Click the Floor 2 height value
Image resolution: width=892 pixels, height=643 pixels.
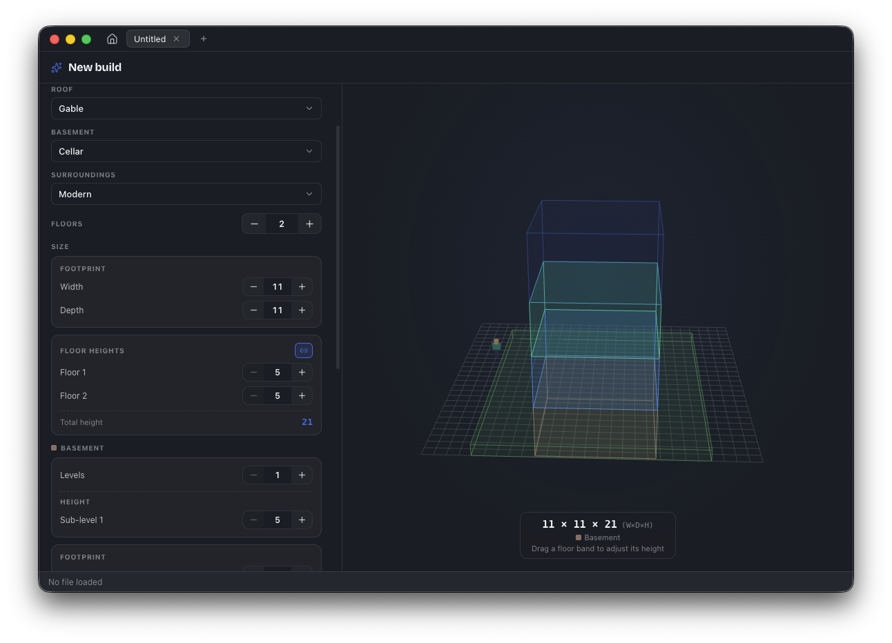[278, 396]
